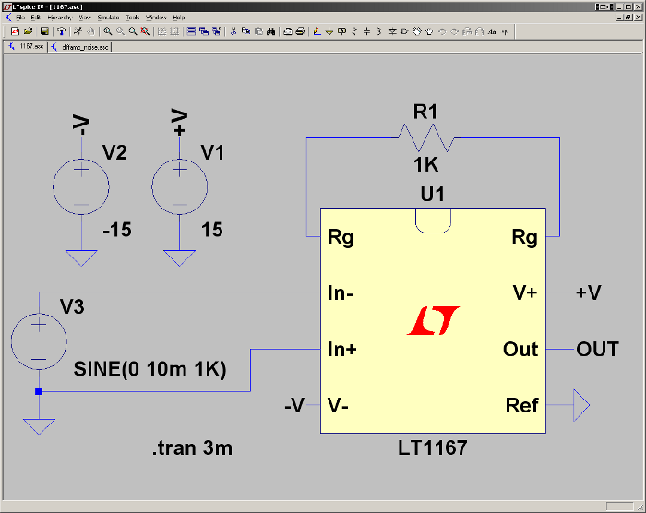The height and width of the screenshot is (513, 646).
Task: Open Find with the binoculars icon
Action: 270,31
